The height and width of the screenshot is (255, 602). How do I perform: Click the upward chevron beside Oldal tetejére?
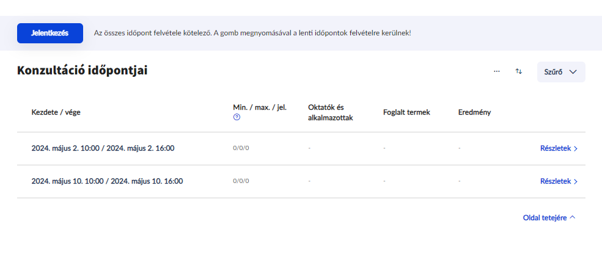572,217
